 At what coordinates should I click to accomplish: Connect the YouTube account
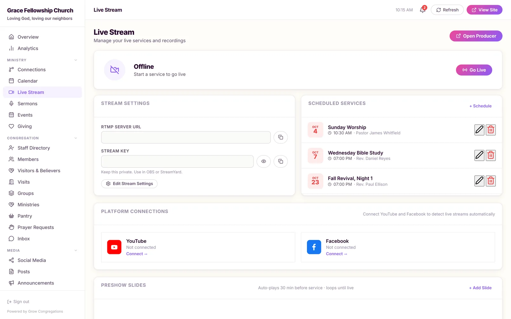click(x=137, y=254)
